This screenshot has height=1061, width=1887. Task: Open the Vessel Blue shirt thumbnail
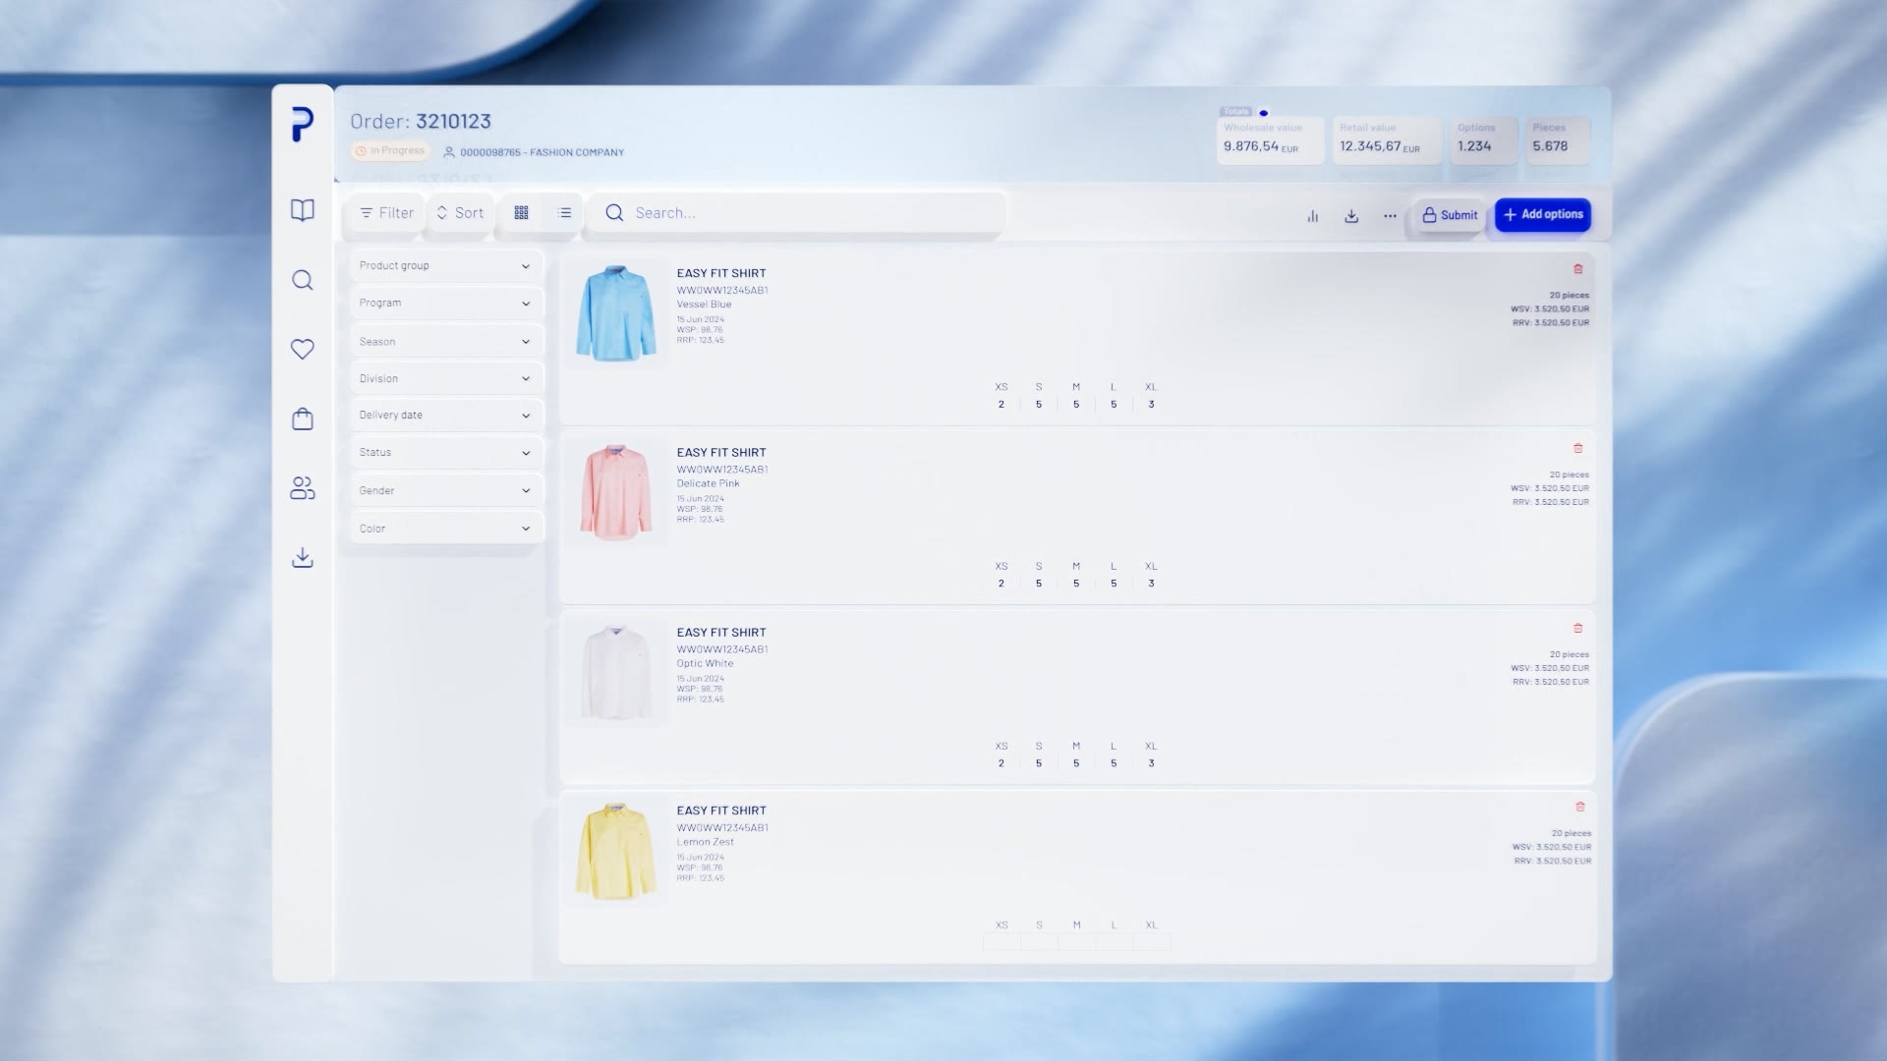click(616, 313)
